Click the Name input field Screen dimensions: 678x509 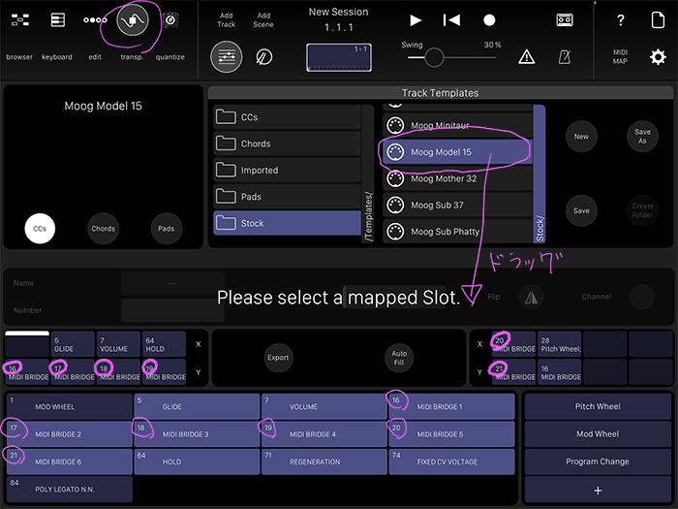pos(172,283)
